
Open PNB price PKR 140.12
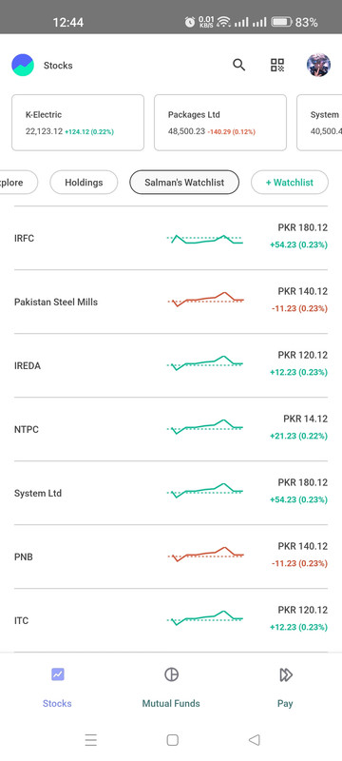303,546
